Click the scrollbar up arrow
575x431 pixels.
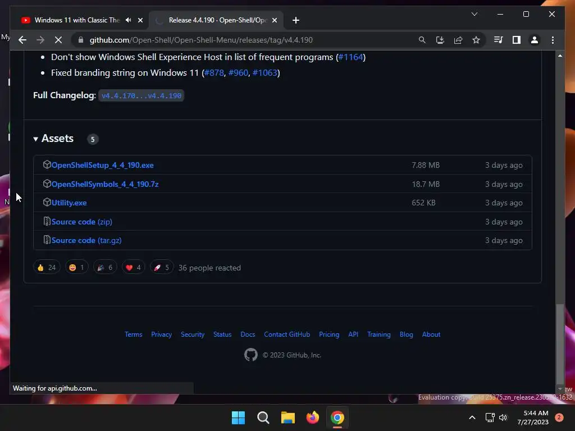pyautogui.click(x=560, y=56)
